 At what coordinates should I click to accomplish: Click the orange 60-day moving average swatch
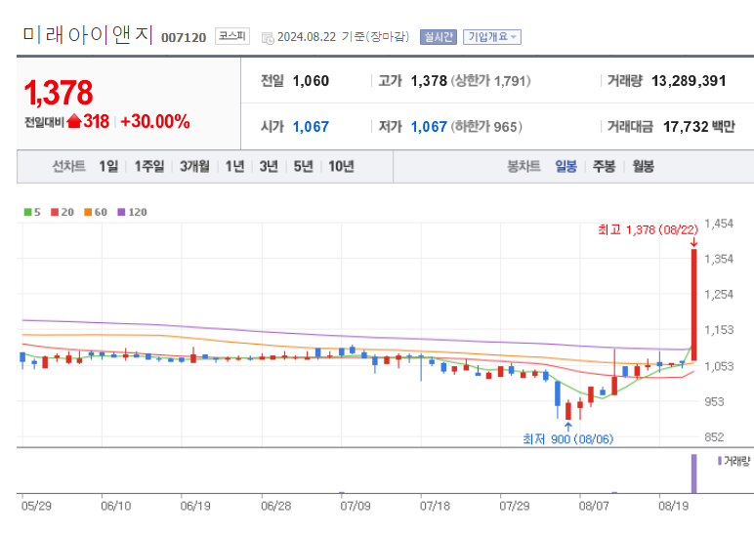point(88,212)
